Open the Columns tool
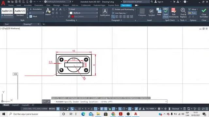Screen dimensions: 209x117 click(142, 12)
